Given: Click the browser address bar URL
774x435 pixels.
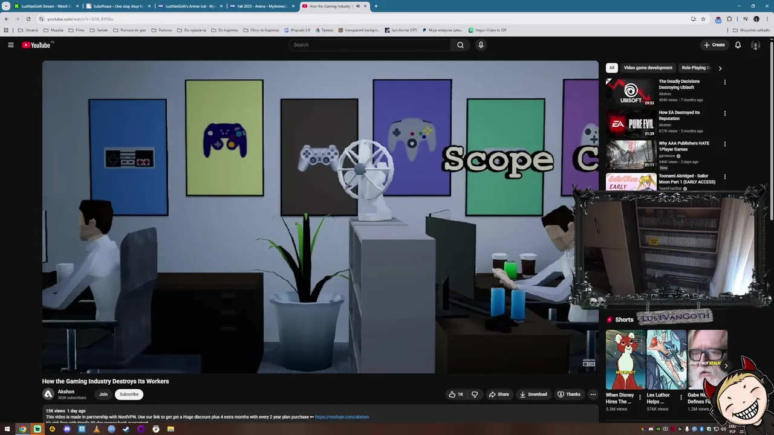Looking at the screenshot, I should pyautogui.click(x=80, y=19).
